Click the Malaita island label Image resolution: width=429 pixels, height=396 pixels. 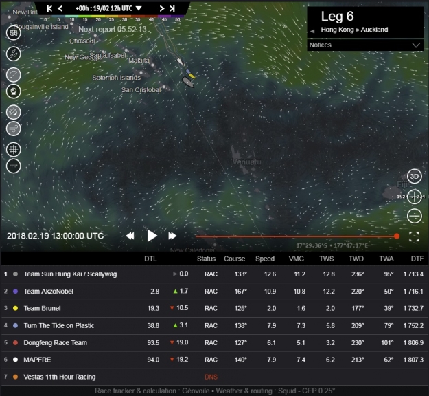pos(139,60)
